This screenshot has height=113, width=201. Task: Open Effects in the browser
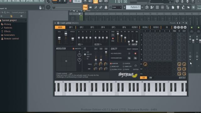pos(7,31)
